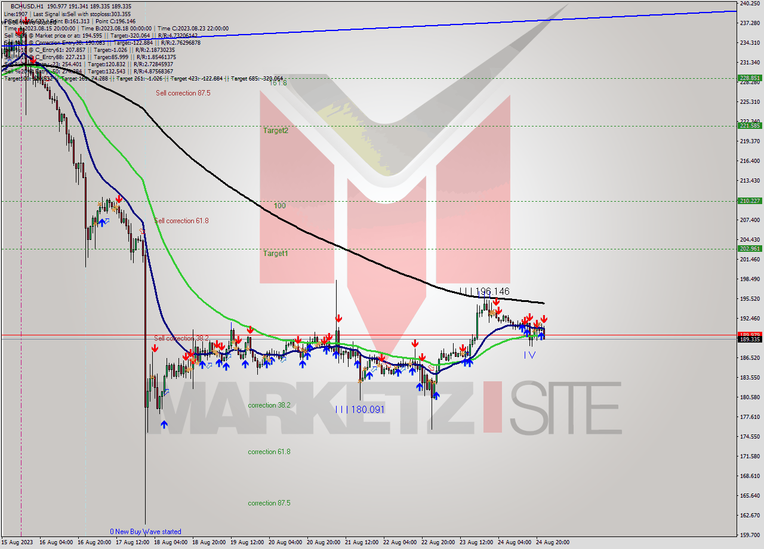Click the '15 Aug 2023' time label
Viewport: 764px width, 549px height.
[16, 543]
